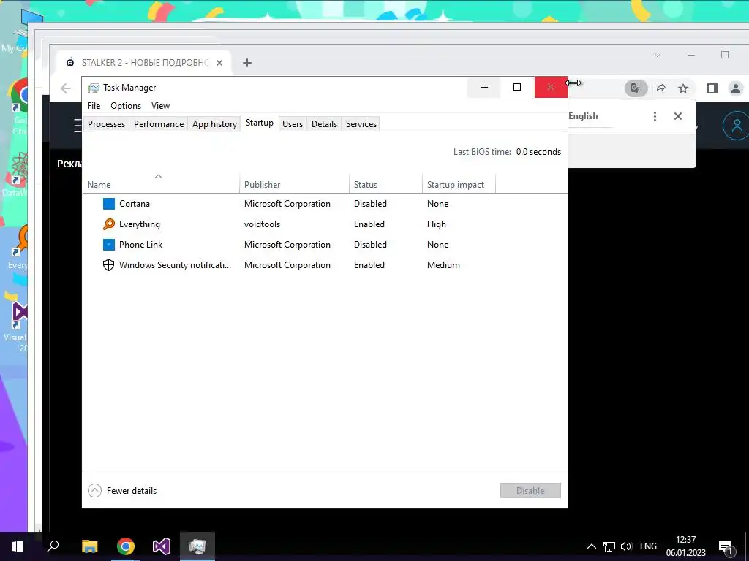
Task: Show hidden tray icons chevron
Action: tap(591, 546)
